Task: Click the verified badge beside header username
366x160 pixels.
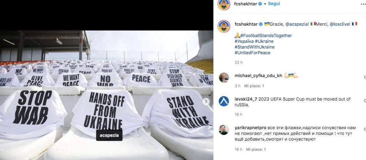Action: 260,4
